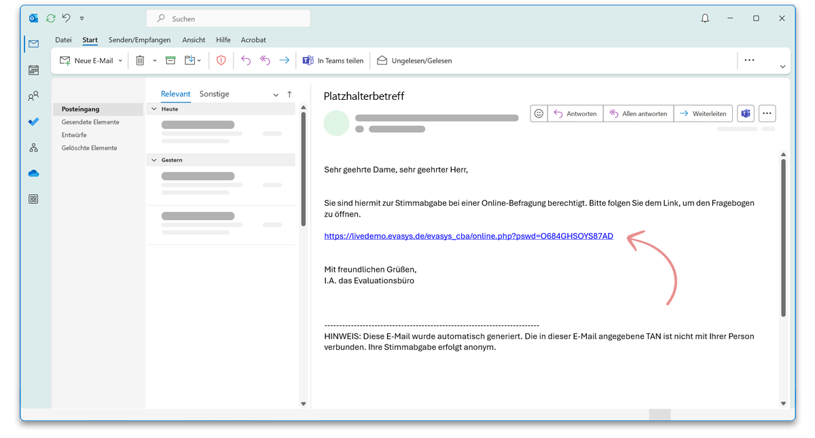Open the Senden/Empfangen menu tab

point(139,40)
